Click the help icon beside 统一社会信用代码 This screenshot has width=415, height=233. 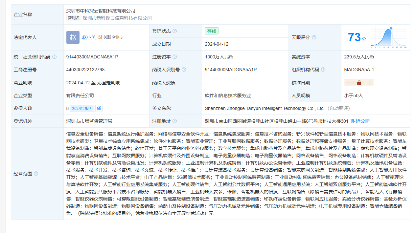54,57
